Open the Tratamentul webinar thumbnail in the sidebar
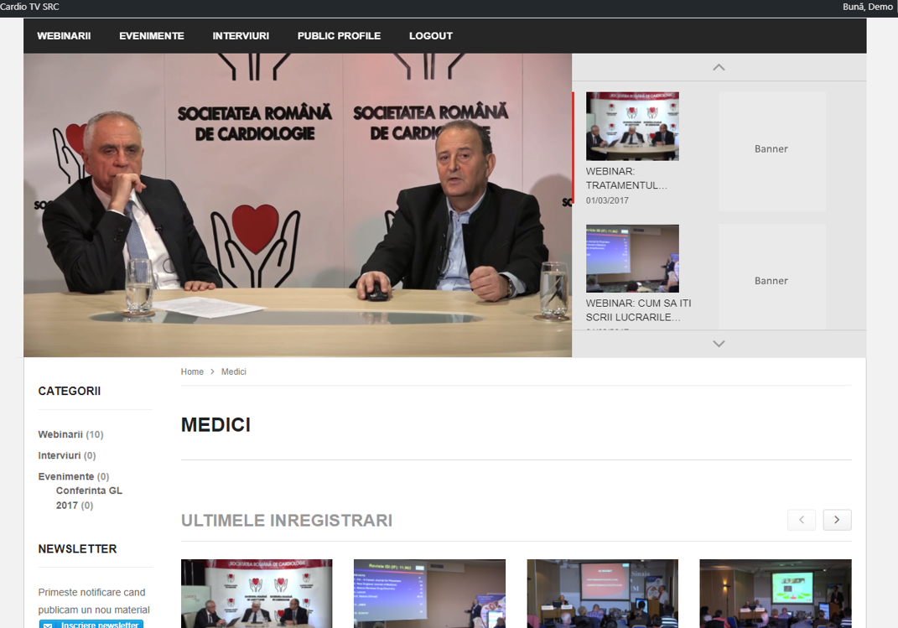This screenshot has width=898, height=628. (632, 126)
